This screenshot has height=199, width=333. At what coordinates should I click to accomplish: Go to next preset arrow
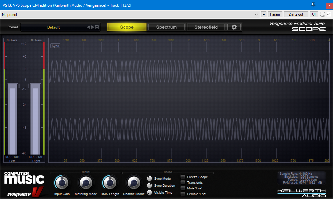click(93, 27)
